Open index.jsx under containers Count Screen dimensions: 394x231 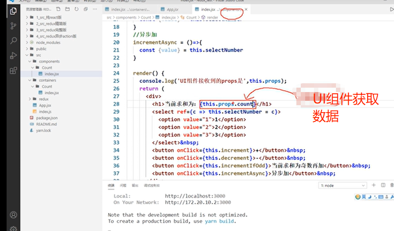pos(52,92)
